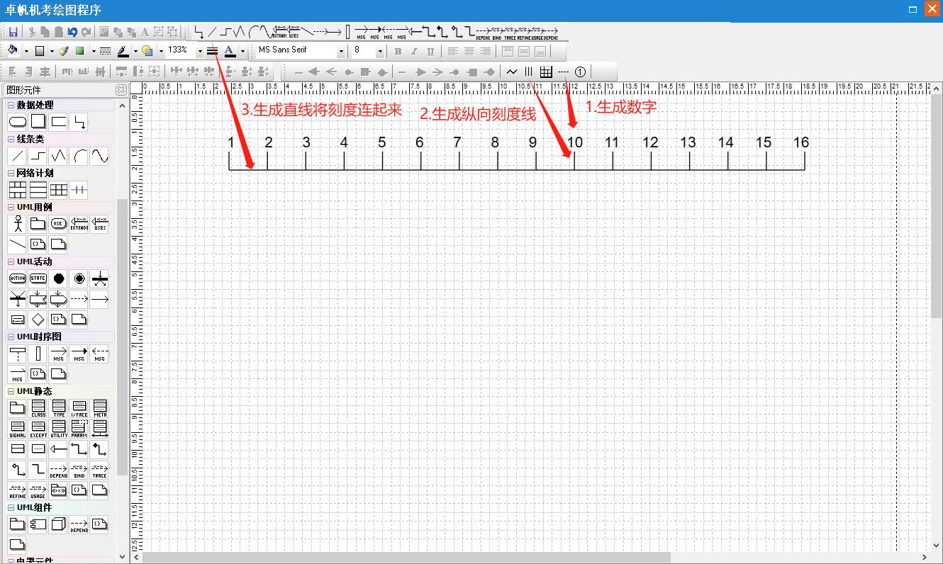Click the Save icon in the toolbar

[x=13, y=32]
